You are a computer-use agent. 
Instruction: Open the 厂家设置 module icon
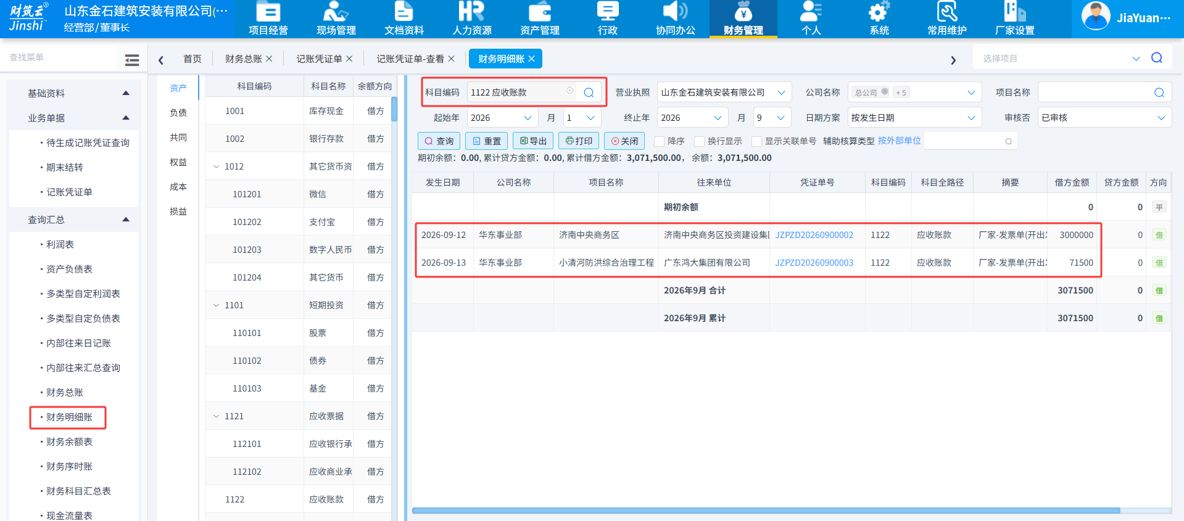pos(1014,18)
